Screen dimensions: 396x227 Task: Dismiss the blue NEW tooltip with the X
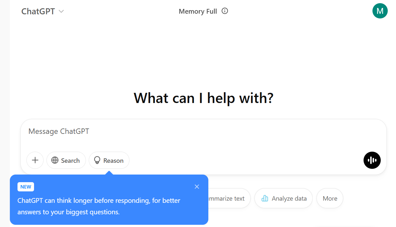[x=197, y=187]
